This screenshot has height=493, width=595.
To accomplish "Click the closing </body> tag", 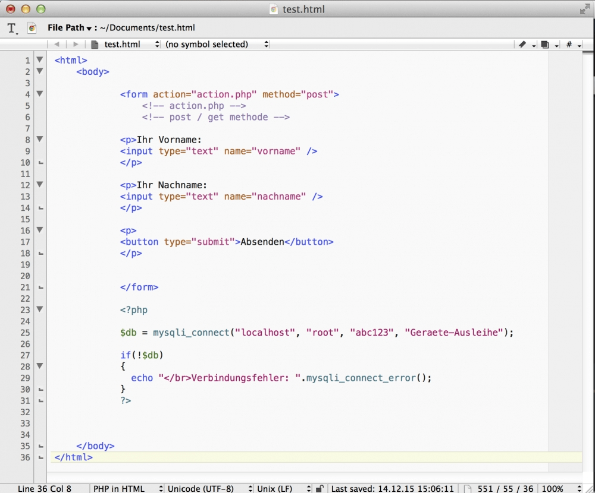I will 95,446.
